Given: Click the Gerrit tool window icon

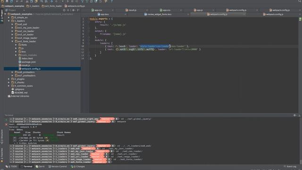Looking at the screenshot, I should point(37,167).
